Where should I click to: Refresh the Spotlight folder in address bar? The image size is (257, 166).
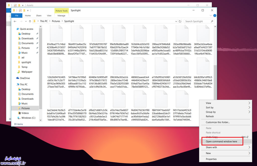click(x=180, y=21)
